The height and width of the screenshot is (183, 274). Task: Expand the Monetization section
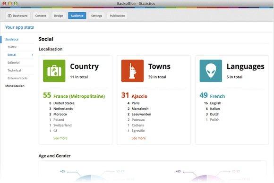[x=15, y=86]
